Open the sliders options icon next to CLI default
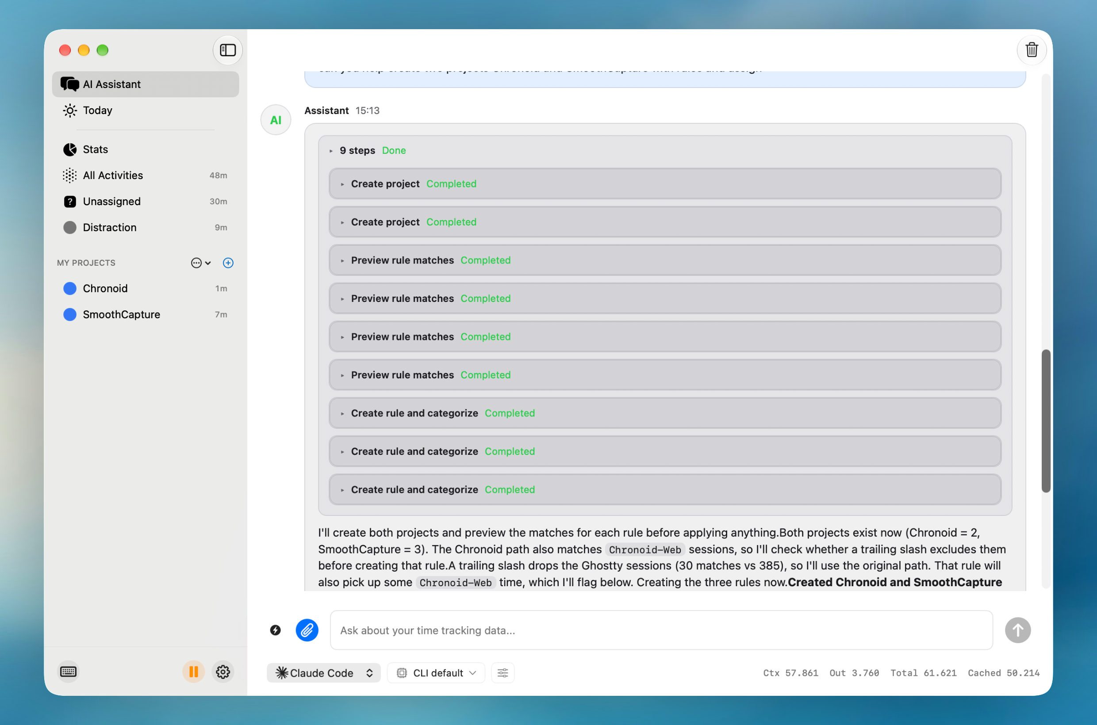The width and height of the screenshot is (1097, 725). pos(503,673)
